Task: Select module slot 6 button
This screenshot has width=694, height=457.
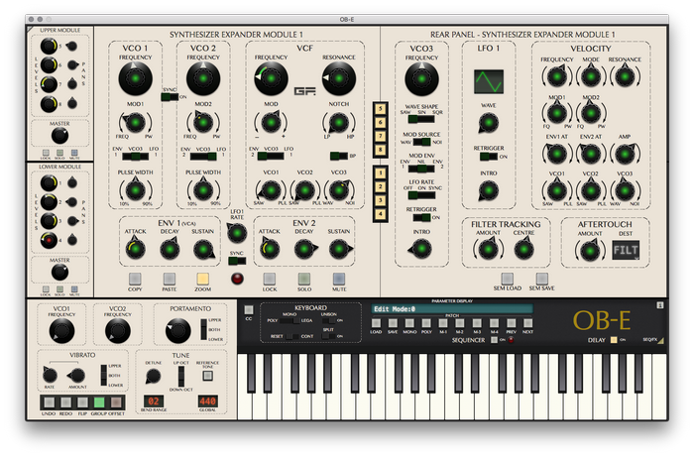Action: (380, 123)
